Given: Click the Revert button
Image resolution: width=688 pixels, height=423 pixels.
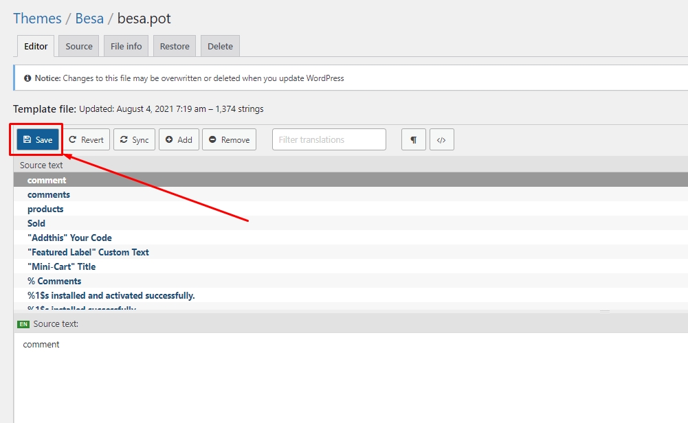Looking at the screenshot, I should (86, 139).
